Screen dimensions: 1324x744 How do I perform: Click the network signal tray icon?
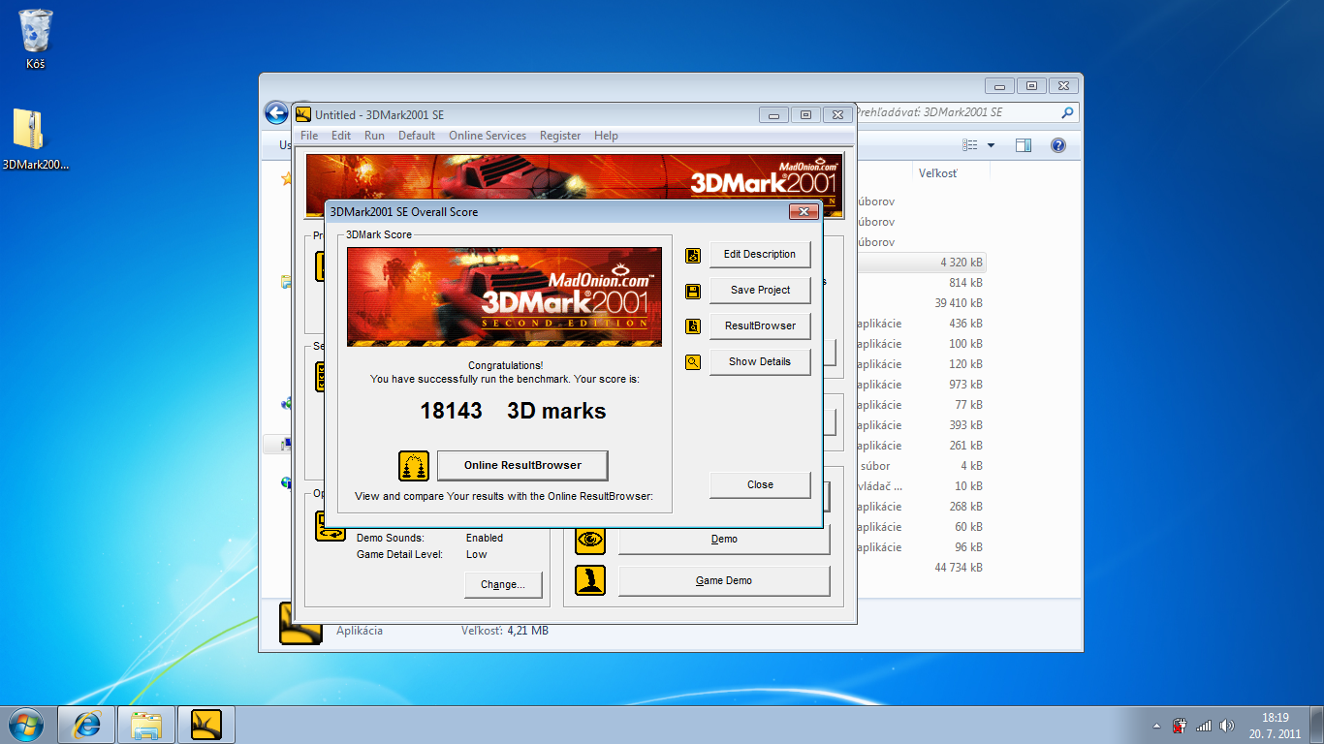1204,725
